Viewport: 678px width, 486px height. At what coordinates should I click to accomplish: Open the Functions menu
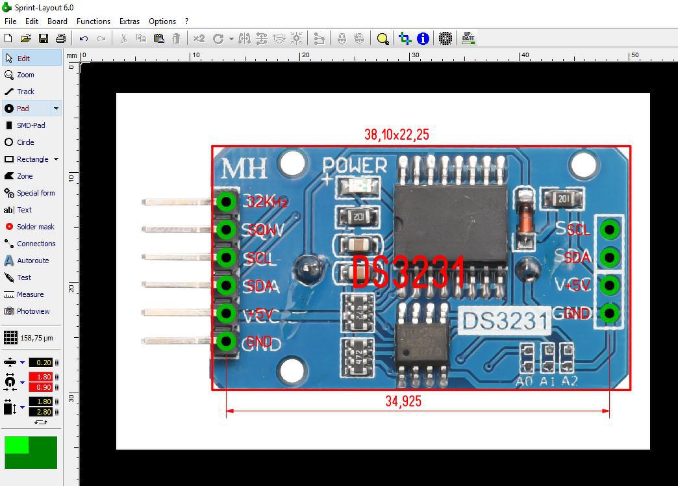94,21
